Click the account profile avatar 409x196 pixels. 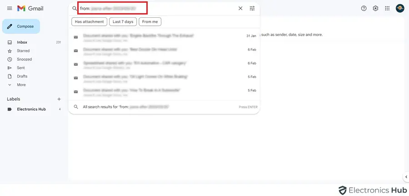click(x=400, y=8)
